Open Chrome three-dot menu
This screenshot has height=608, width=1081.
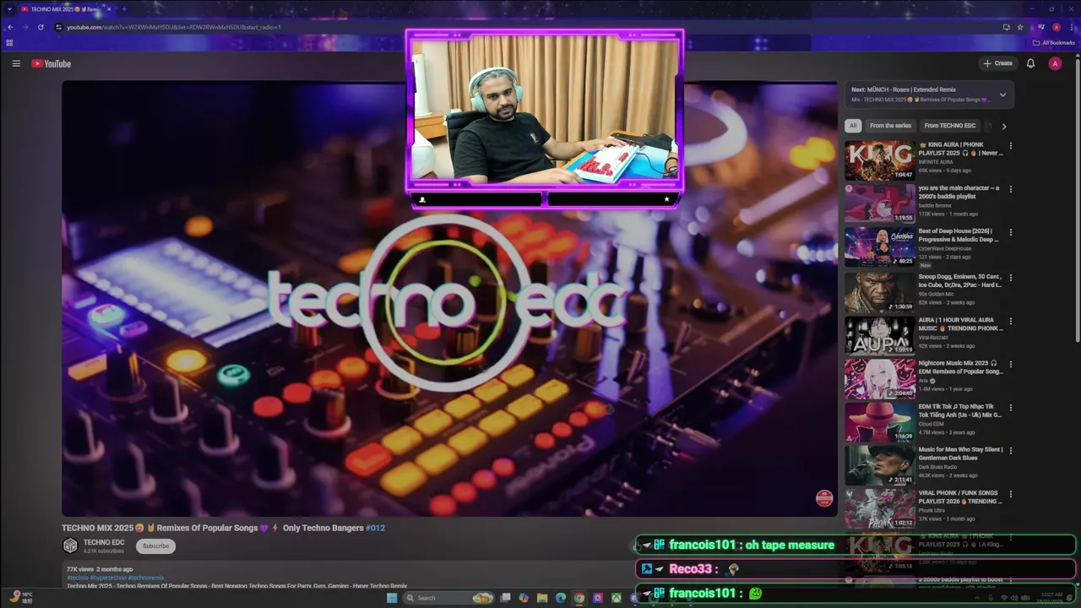pos(1071,27)
